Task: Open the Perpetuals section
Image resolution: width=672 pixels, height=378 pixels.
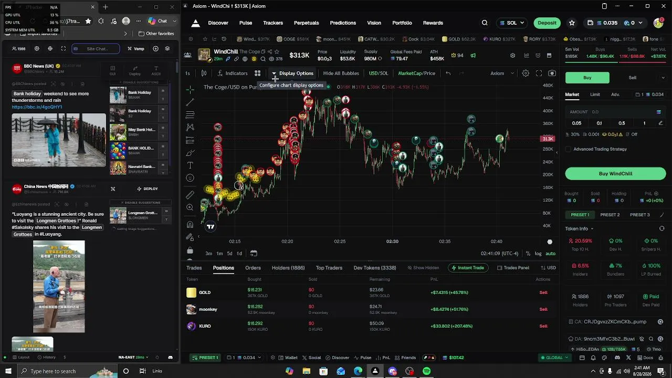Action: (x=307, y=23)
